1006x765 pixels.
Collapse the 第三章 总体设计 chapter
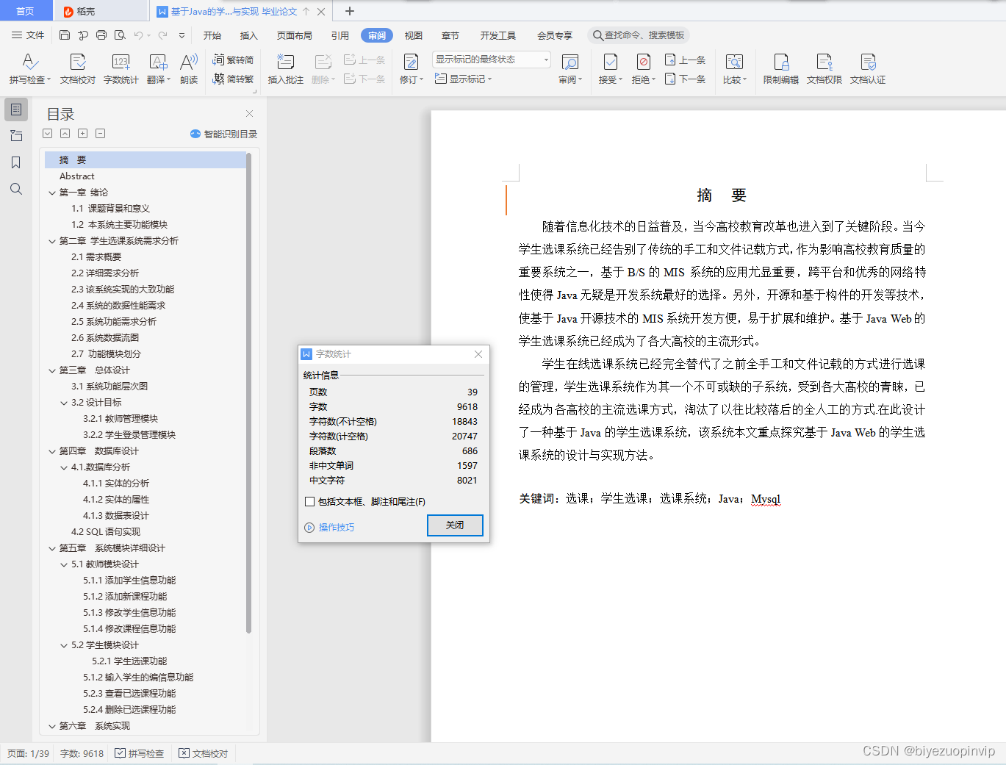[51, 370]
